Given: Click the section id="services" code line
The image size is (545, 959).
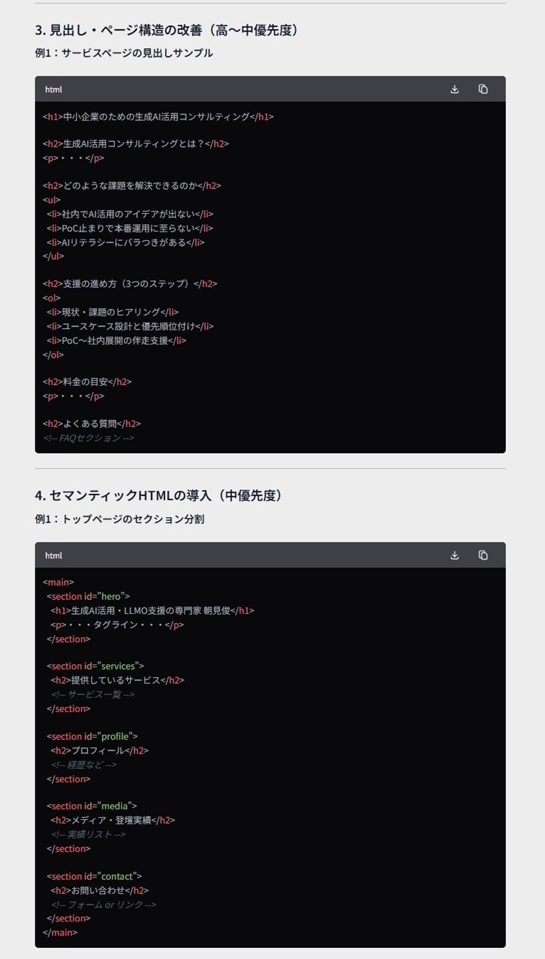Looking at the screenshot, I should (x=95, y=666).
